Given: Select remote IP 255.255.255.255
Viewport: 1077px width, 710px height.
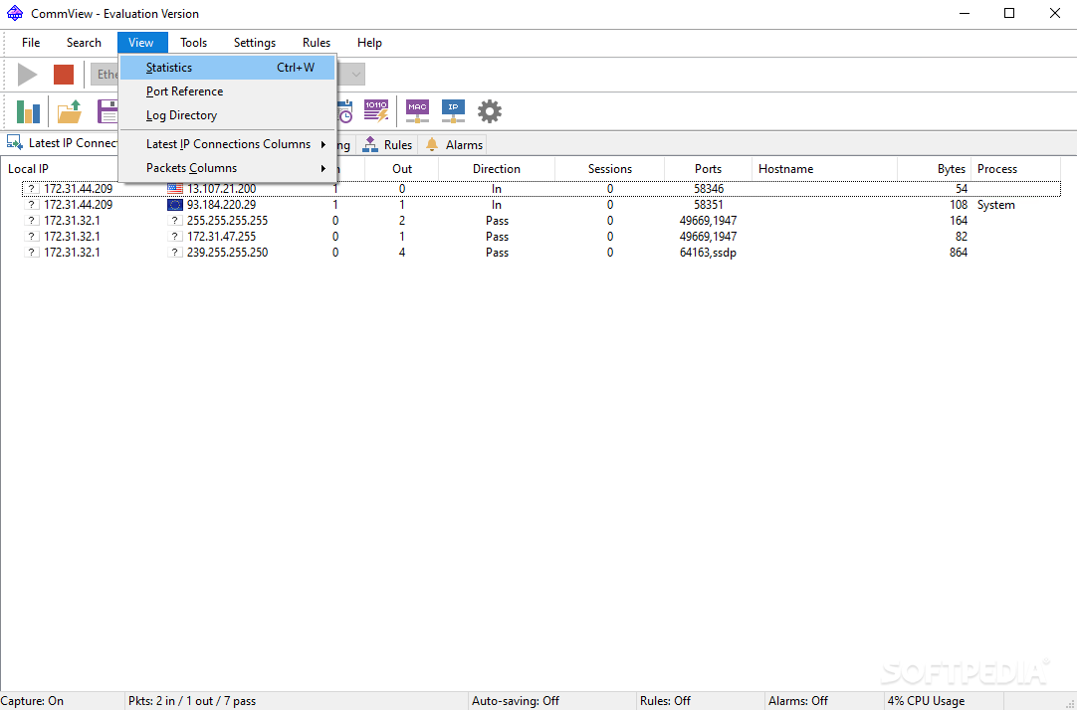Looking at the screenshot, I should pos(227,220).
